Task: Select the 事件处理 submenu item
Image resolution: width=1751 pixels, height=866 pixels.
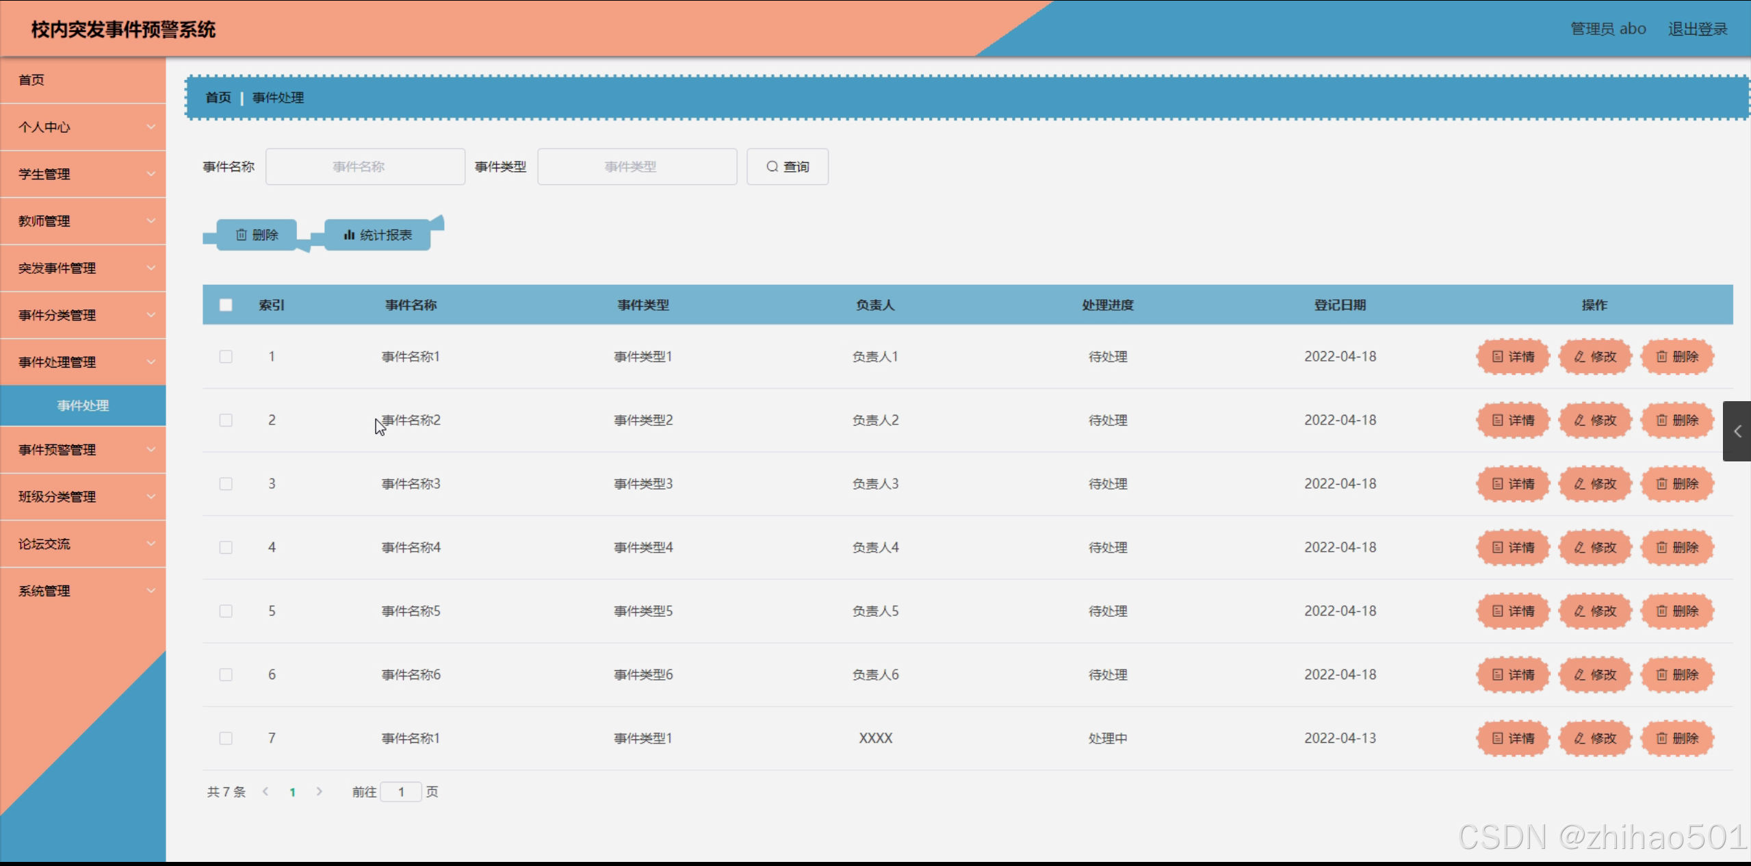Action: (83, 405)
